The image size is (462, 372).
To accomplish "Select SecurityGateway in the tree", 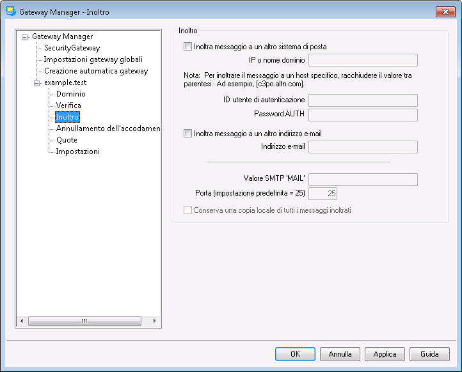I will 72,48.
